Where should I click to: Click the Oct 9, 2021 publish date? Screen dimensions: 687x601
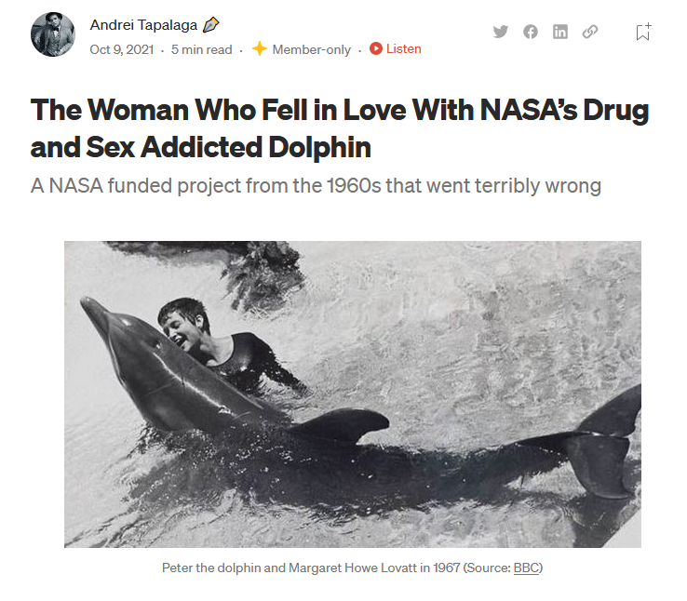pyautogui.click(x=122, y=49)
